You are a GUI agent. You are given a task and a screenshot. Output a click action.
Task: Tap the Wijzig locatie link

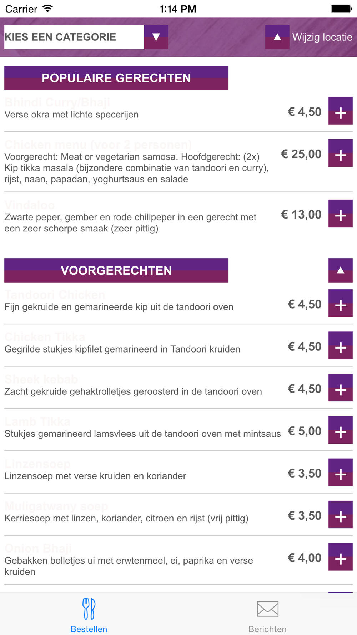(x=322, y=37)
